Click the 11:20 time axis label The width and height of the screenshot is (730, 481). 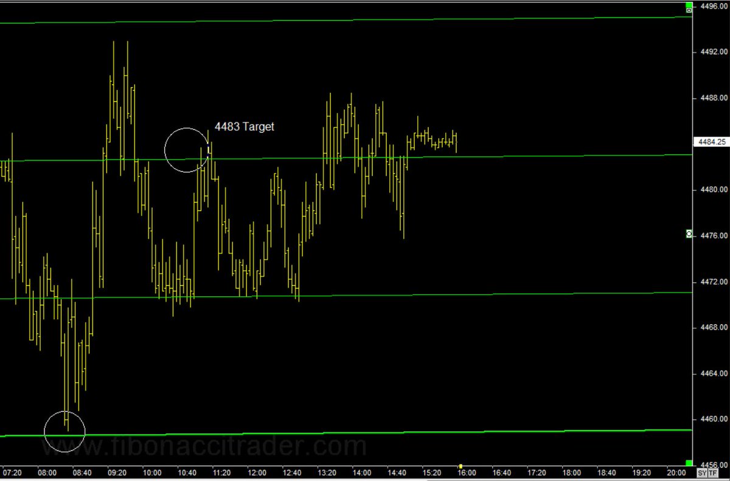click(222, 473)
